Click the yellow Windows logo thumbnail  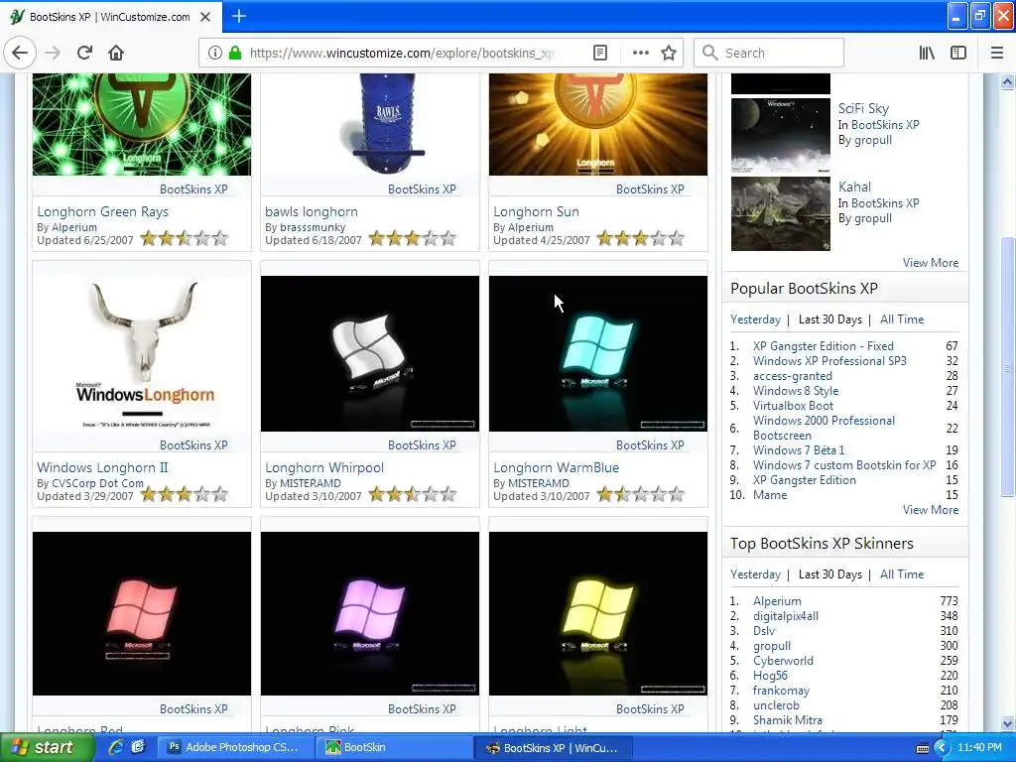[598, 613]
